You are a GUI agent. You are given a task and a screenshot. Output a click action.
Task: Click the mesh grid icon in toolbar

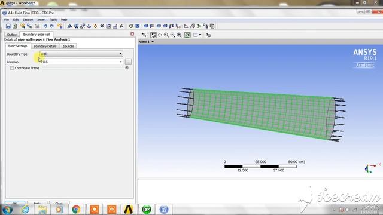coord(76,26)
